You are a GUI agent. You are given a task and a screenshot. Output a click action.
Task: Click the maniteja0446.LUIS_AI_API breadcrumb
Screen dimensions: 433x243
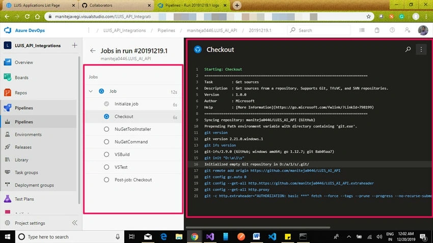(212, 31)
